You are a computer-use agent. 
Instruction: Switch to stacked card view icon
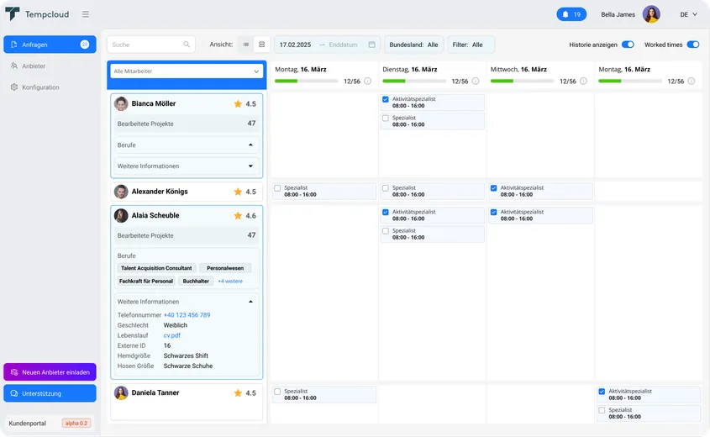(261, 45)
